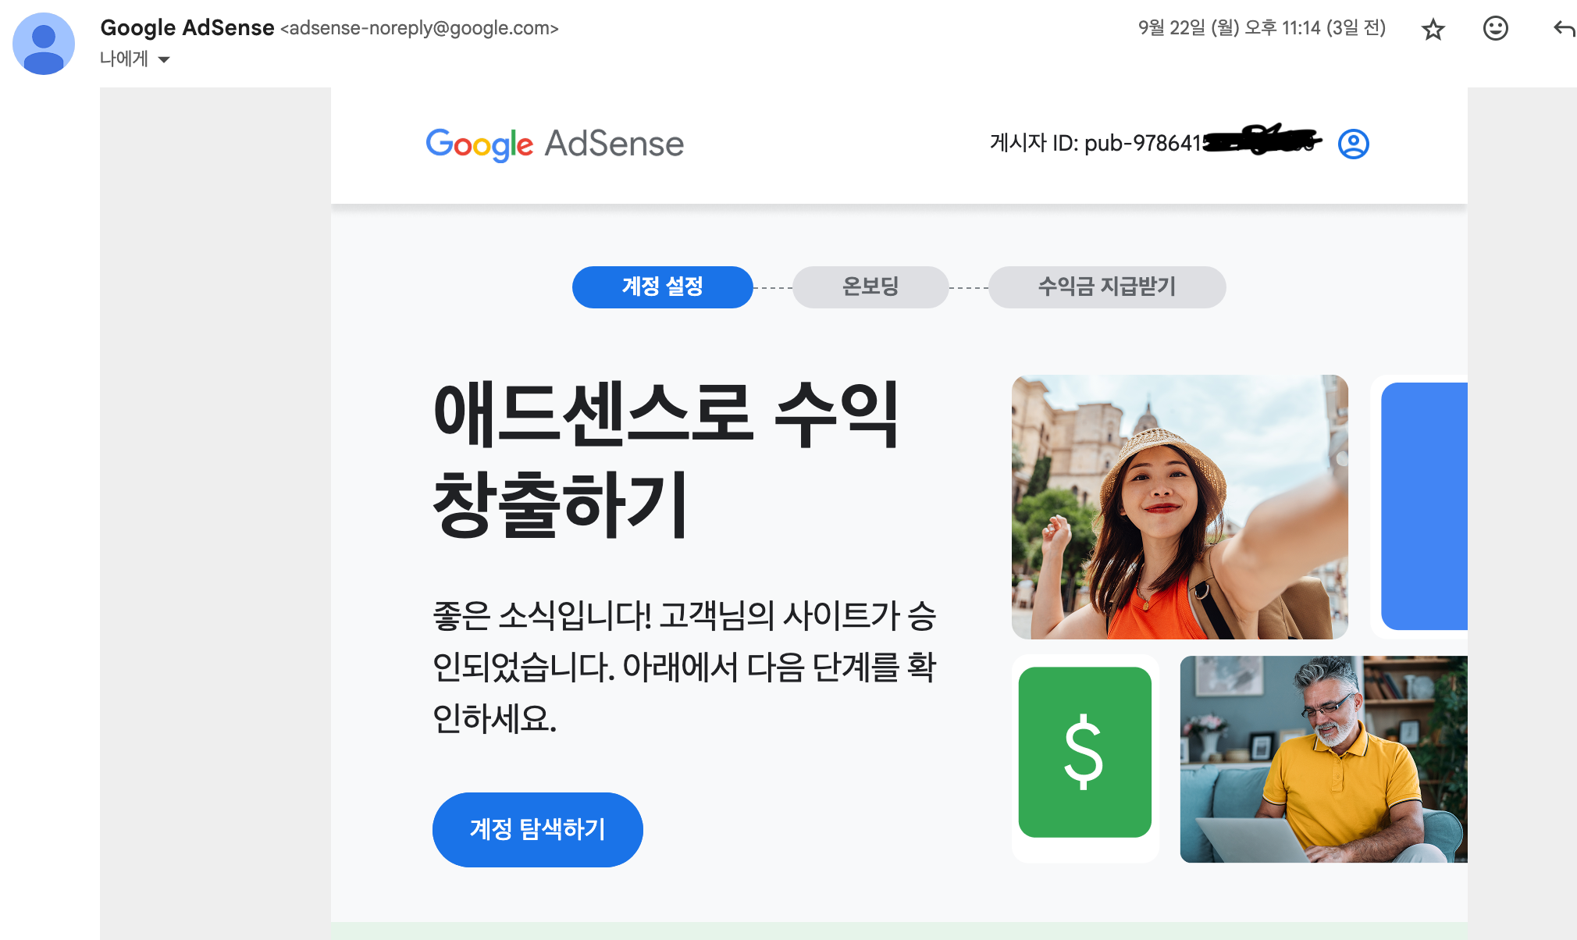Open the account icon beside publisher ID
Image resolution: width=1577 pixels, height=940 pixels.
point(1353,144)
